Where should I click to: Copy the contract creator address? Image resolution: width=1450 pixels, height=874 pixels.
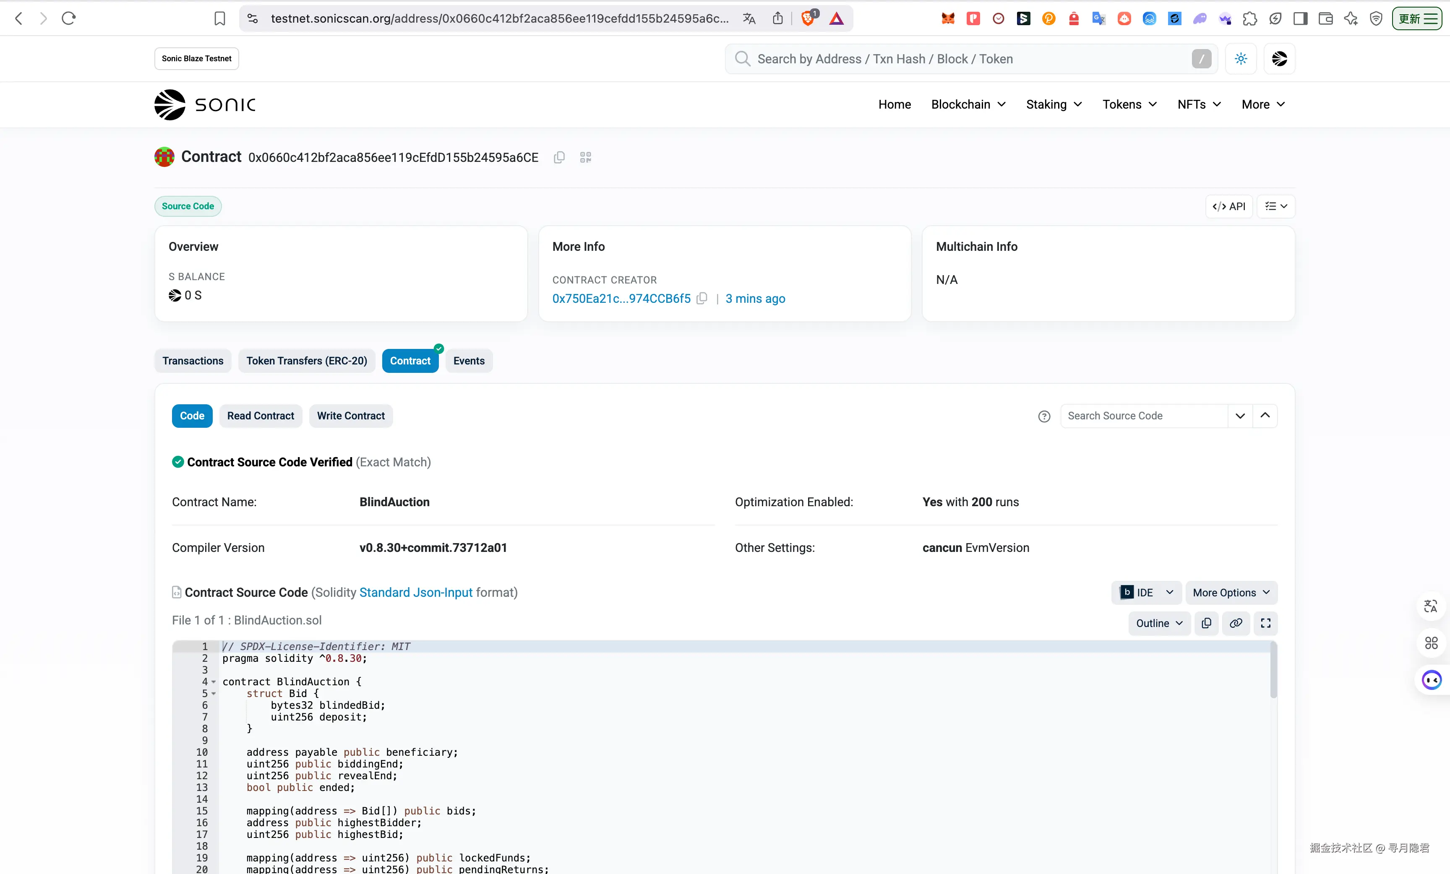point(702,299)
